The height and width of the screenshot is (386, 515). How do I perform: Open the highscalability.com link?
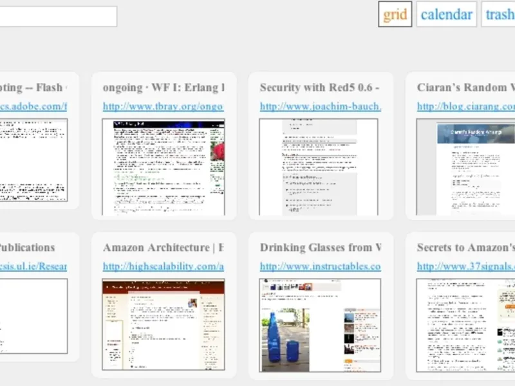(x=163, y=266)
